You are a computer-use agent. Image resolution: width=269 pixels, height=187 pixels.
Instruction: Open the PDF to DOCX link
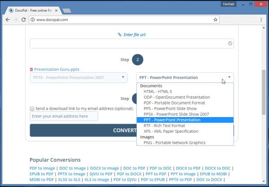pos(129,174)
